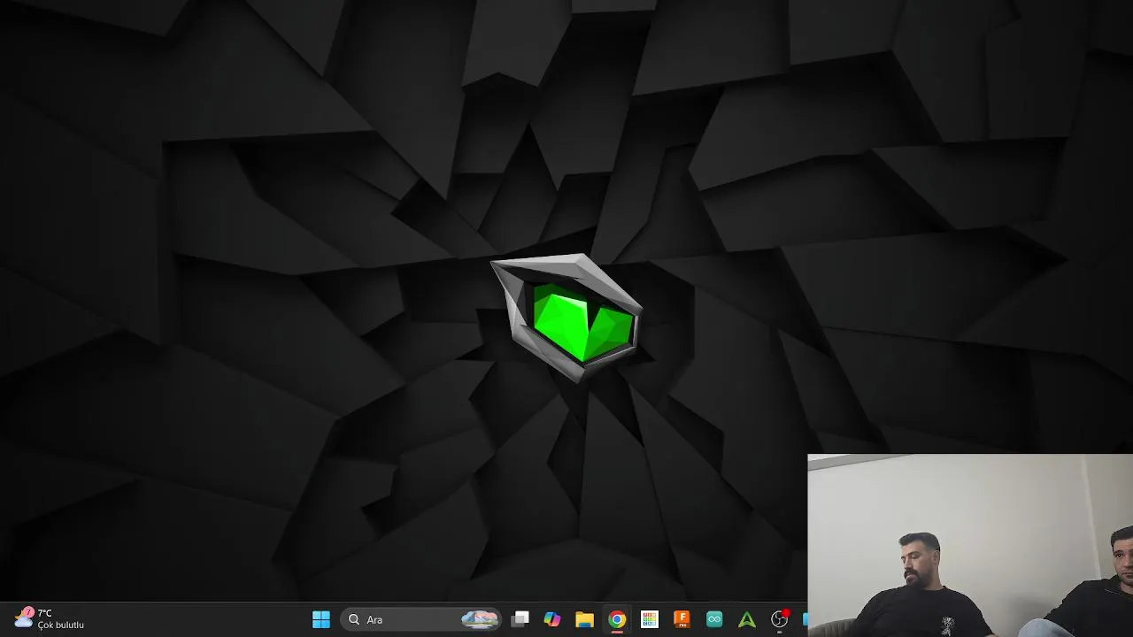Open the weather widget showing 7°C
The height and width of the screenshot is (637, 1133).
coord(50,618)
